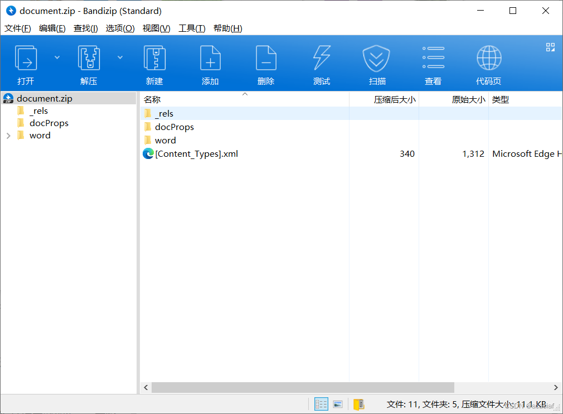Expand the dropdown arrow next to 解压
563x414 pixels.
coord(120,57)
